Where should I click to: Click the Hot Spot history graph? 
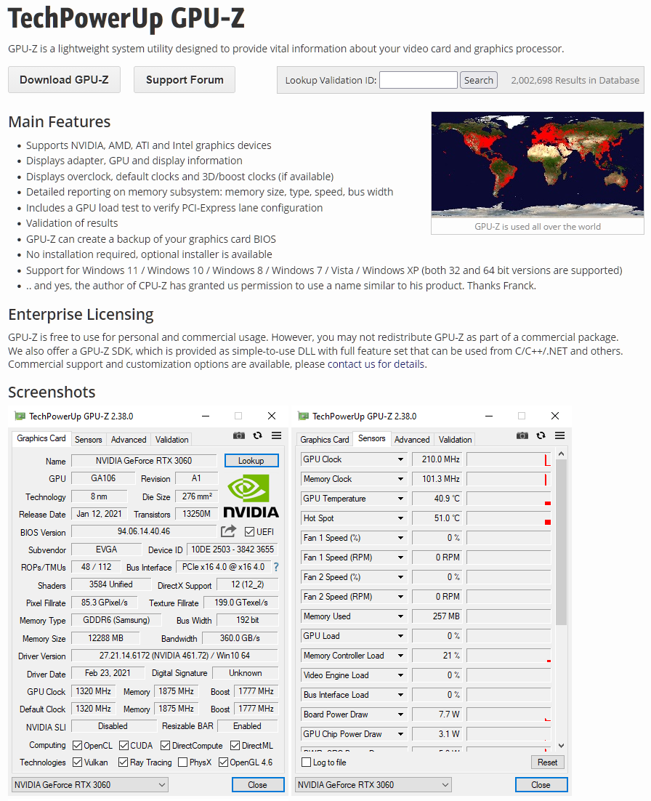[509, 518]
